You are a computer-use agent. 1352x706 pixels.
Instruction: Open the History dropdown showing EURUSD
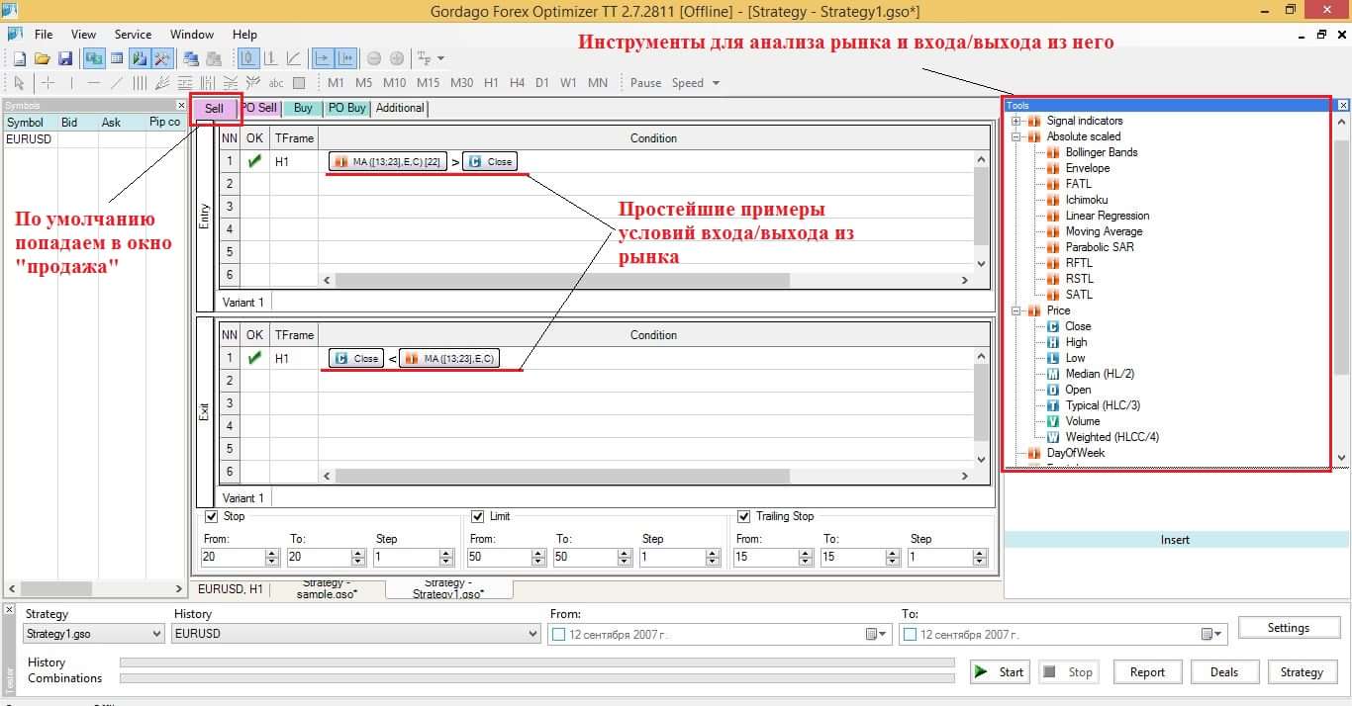[x=356, y=634]
